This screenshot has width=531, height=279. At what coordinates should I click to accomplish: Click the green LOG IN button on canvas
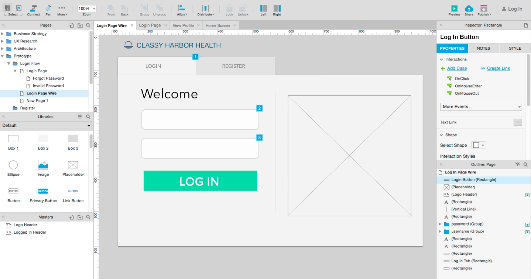pyautogui.click(x=200, y=181)
